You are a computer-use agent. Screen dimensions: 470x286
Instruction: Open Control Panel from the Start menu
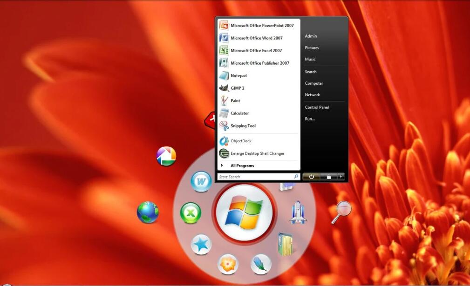317,107
